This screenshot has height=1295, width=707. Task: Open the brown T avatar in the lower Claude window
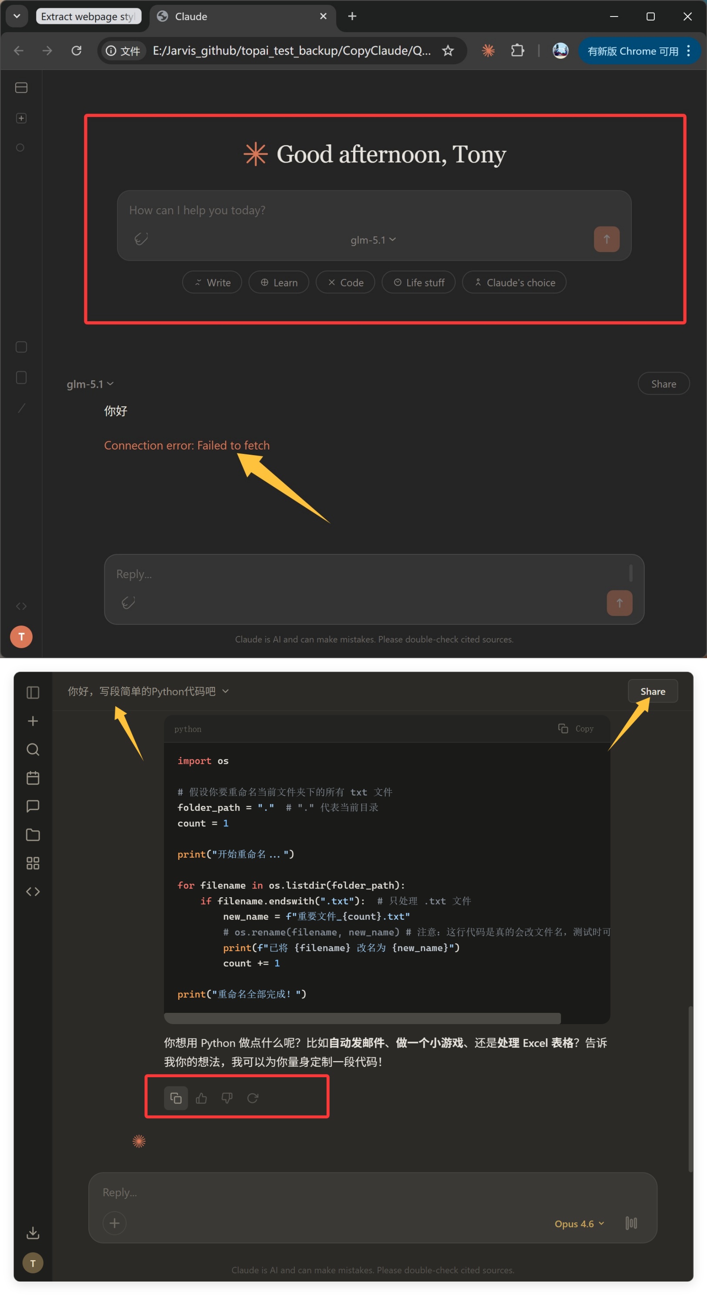pyautogui.click(x=33, y=1263)
